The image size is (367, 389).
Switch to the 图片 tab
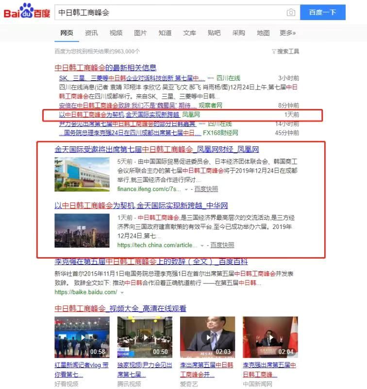point(140,33)
